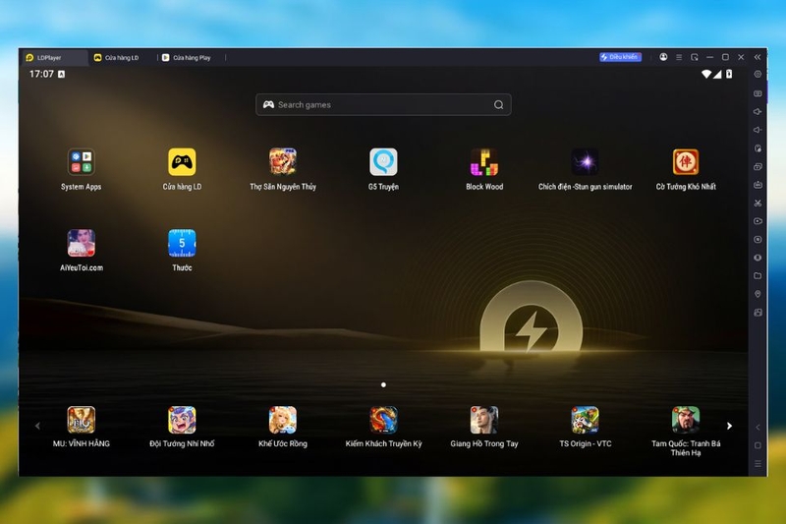Open MU: VĨNH HẰNG recommended game
The height and width of the screenshot is (524, 786).
click(x=82, y=420)
